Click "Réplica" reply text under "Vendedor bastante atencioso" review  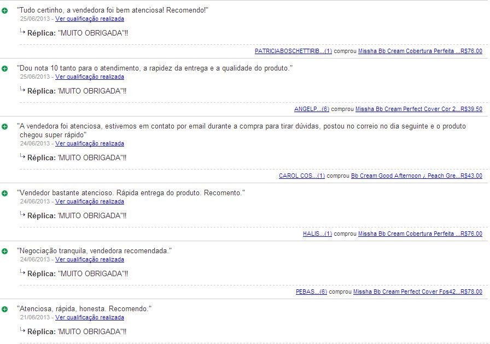pos(77,216)
